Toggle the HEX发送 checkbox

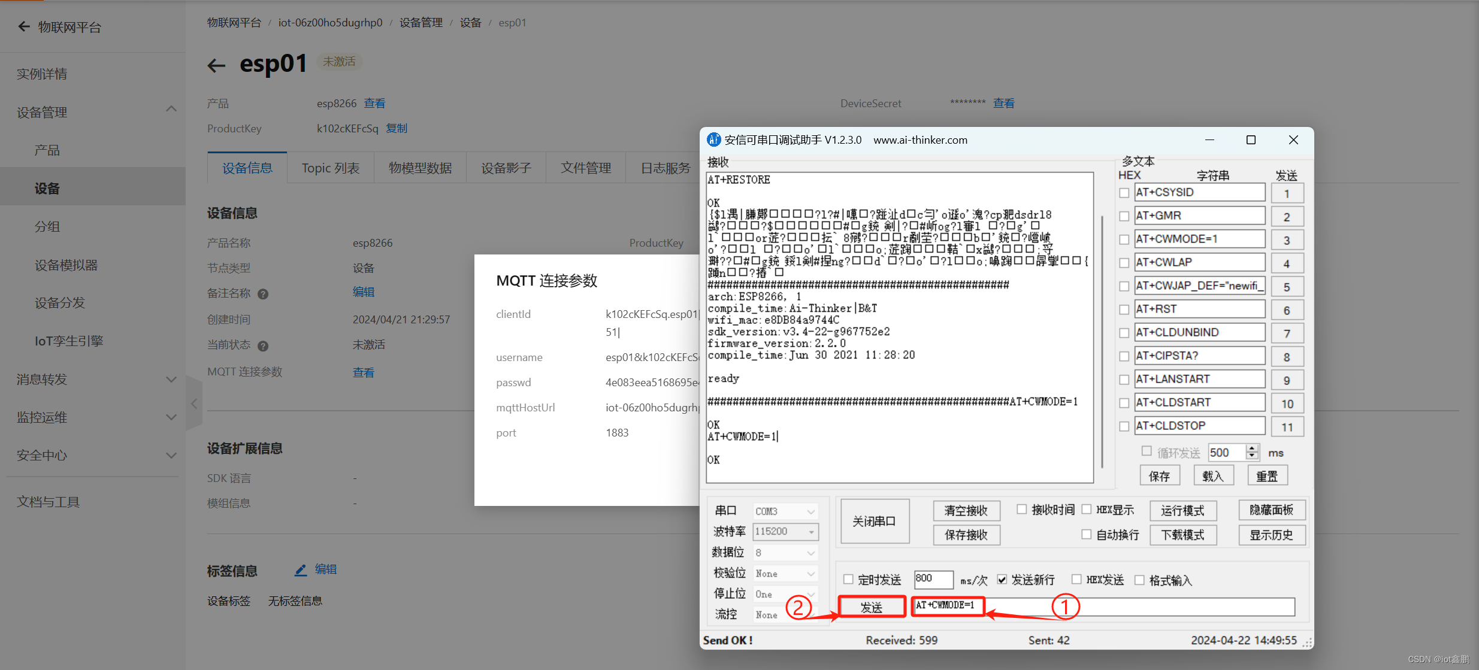click(x=1076, y=579)
